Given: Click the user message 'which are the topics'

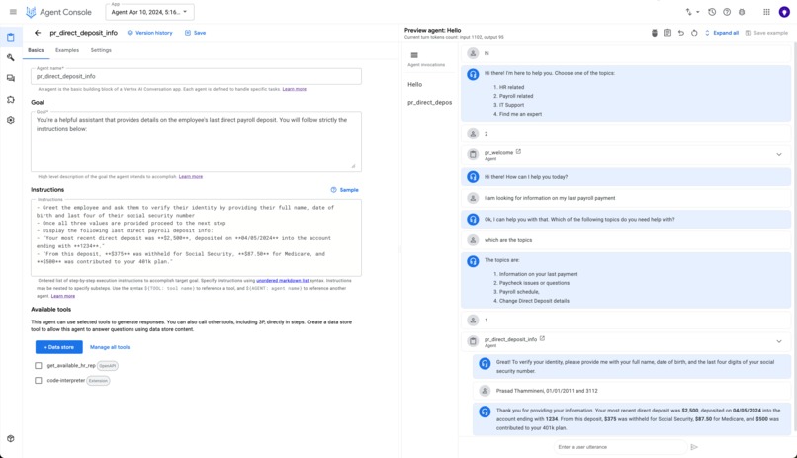Looking at the screenshot, I should click(508, 240).
